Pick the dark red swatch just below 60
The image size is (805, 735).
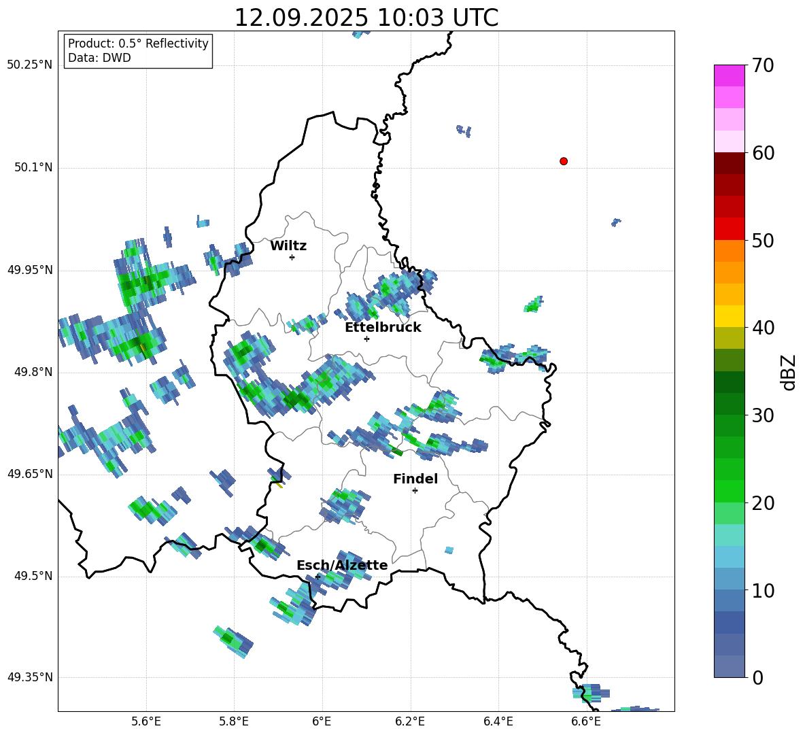730,163
